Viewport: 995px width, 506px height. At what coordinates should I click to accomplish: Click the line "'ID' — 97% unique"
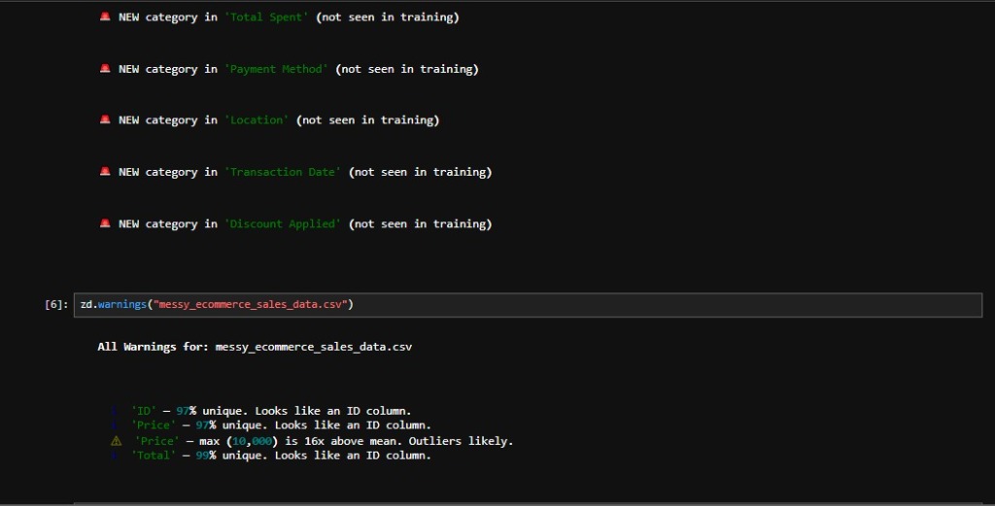[x=271, y=411]
